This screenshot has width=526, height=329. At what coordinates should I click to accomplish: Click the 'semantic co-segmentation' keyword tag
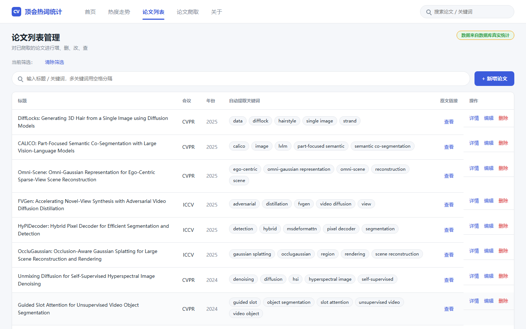(x=382, y=146)
